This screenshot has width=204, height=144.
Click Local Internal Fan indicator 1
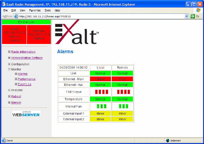(98, 106)
